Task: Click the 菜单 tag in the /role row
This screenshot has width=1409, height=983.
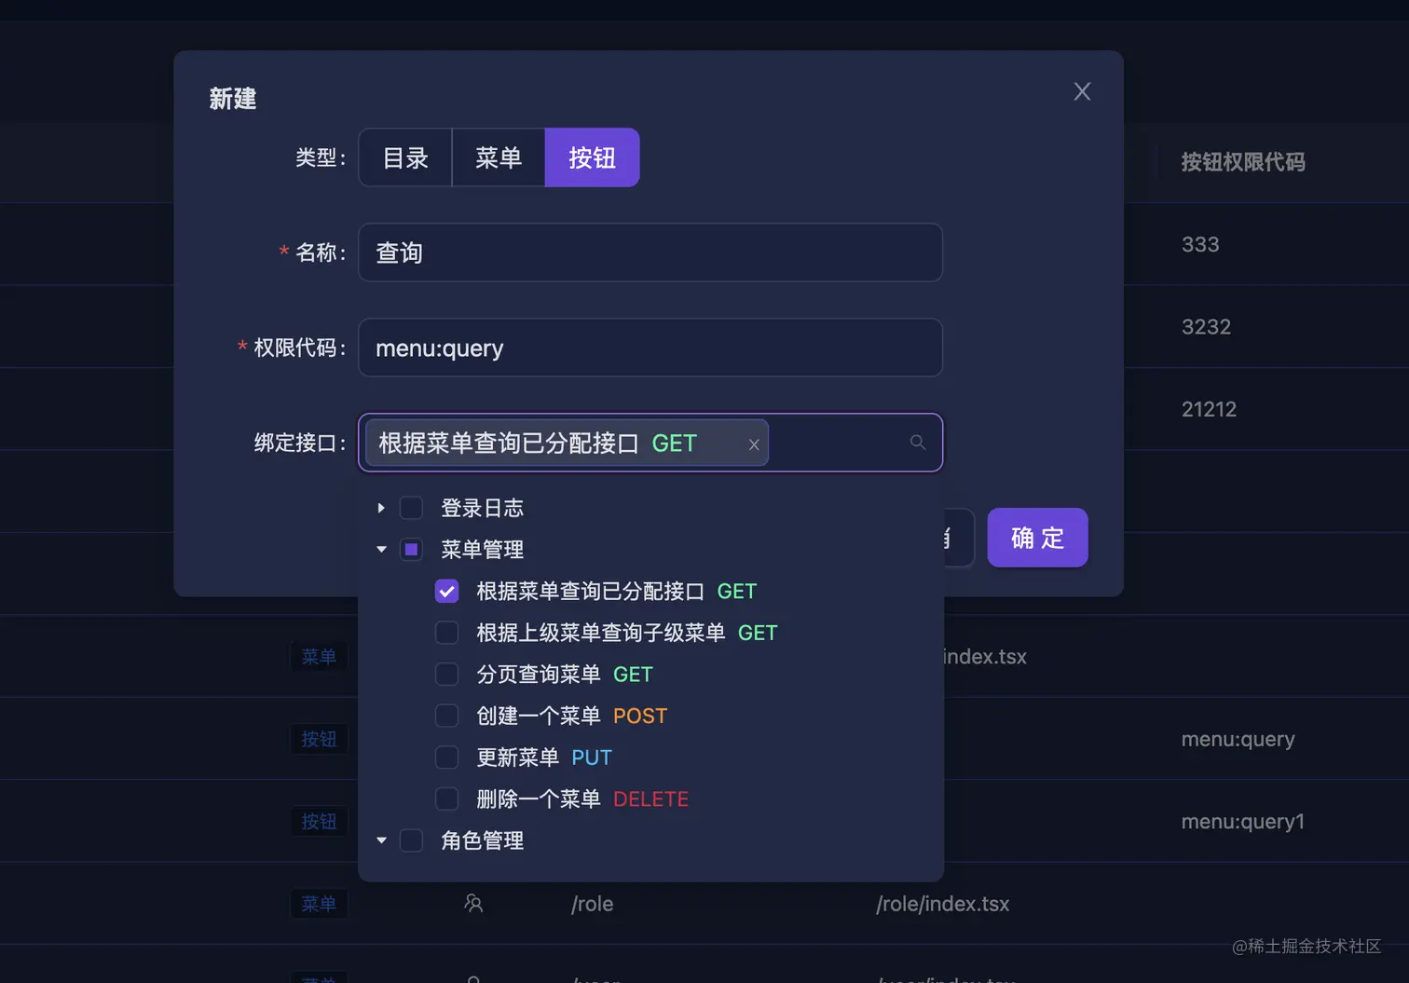Action: (319, 904)
